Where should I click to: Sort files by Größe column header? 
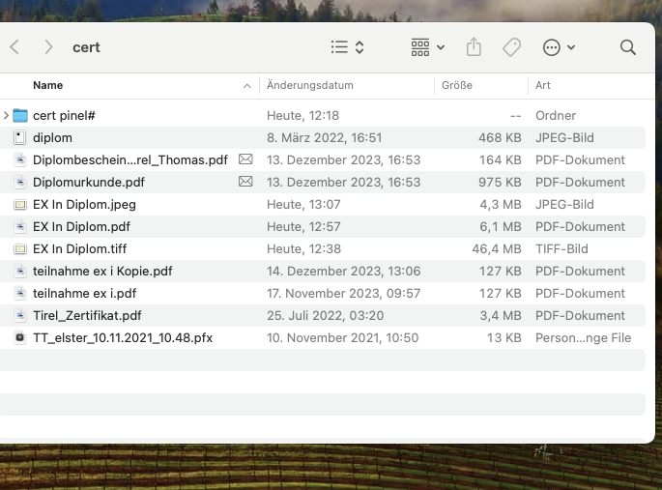click(x=457, y=85)
